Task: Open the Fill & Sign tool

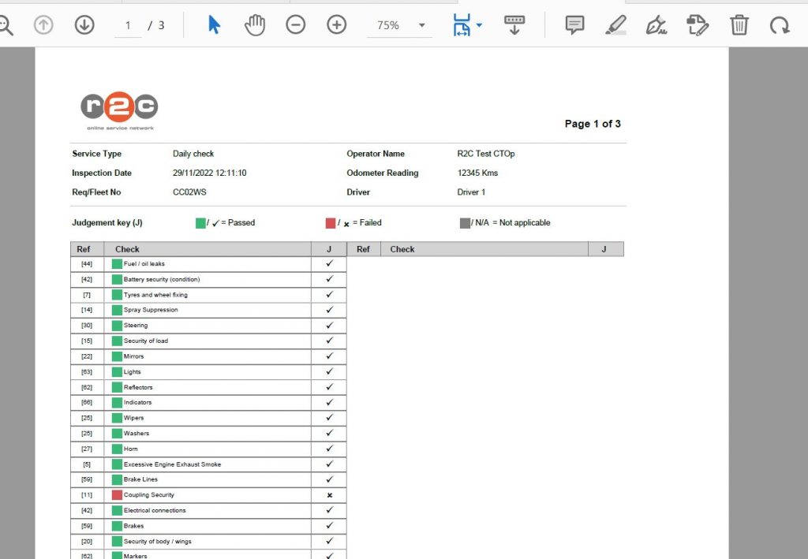Action: pyautogui.click(x=656, y=24)
